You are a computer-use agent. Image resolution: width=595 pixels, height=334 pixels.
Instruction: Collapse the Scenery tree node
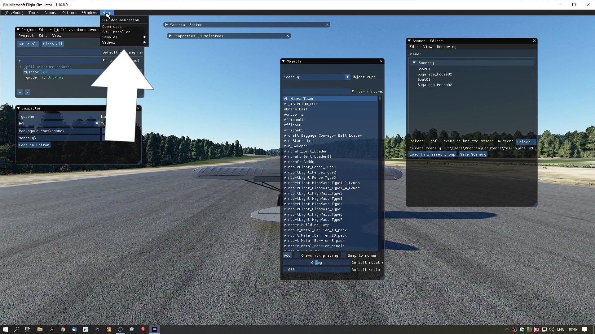[x=414, y=63]
